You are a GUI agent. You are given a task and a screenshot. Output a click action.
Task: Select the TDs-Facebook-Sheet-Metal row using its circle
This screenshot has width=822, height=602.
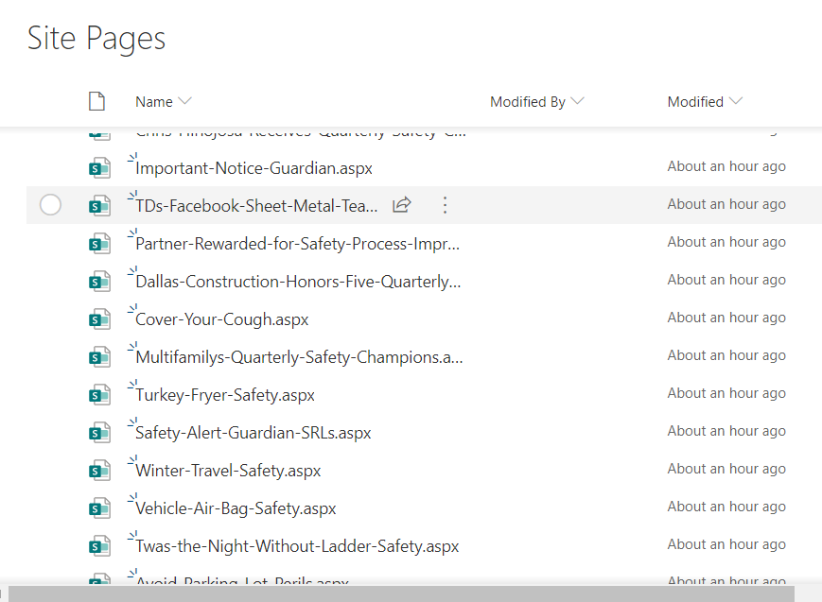[x=50, y=205]
